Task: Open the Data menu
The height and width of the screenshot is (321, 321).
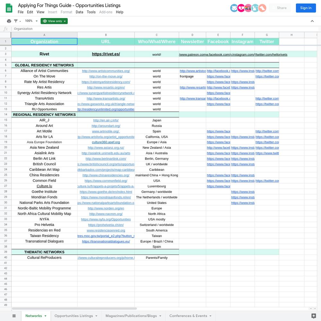Action: click(x=79, y=12)
